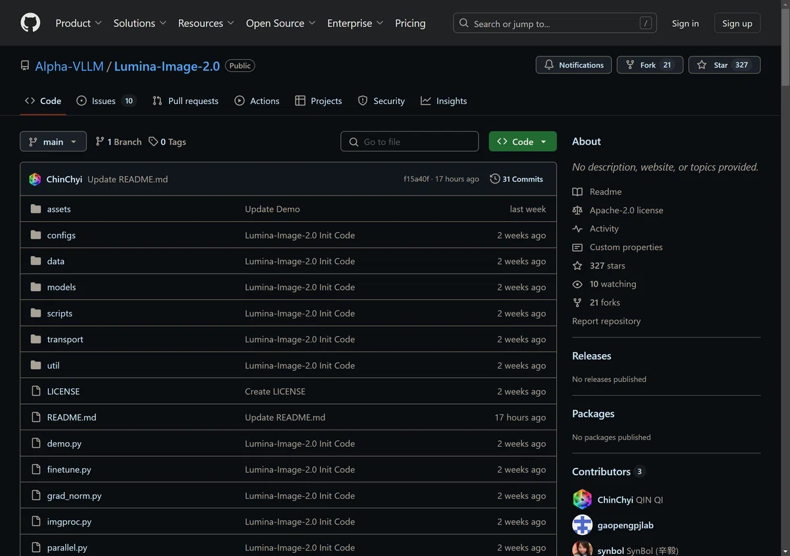Expand the Resources menu

(x=206, y=23)
